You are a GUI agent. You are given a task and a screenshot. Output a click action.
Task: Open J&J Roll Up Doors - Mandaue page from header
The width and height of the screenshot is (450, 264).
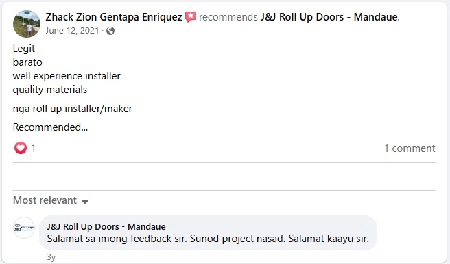click(329, 17)
